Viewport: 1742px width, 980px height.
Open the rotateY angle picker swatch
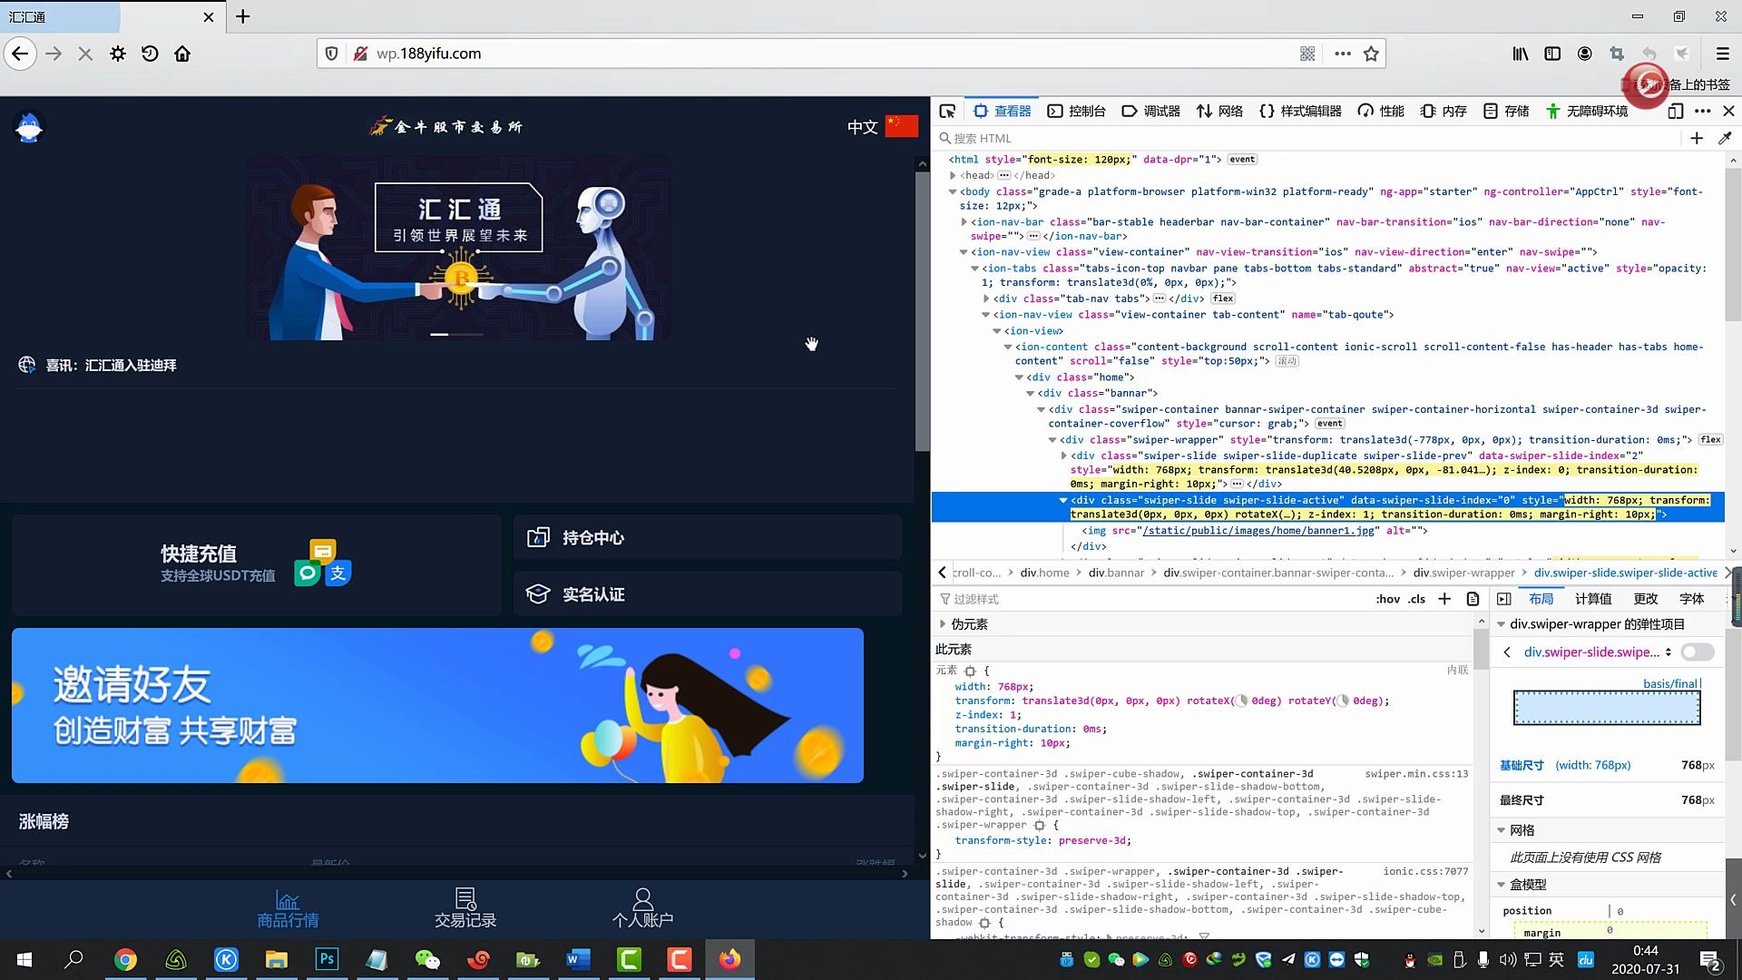tap(1344, 701)
